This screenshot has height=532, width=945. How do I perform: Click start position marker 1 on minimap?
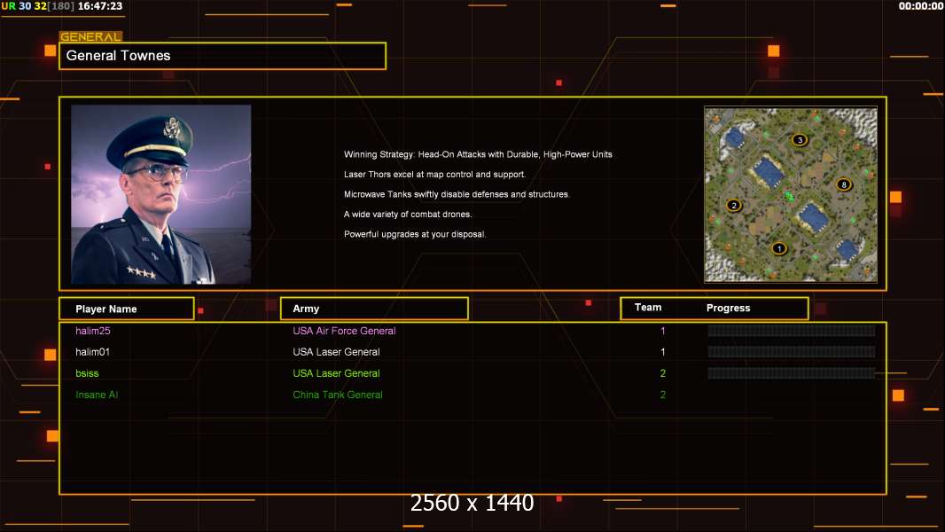pos(779,248)
